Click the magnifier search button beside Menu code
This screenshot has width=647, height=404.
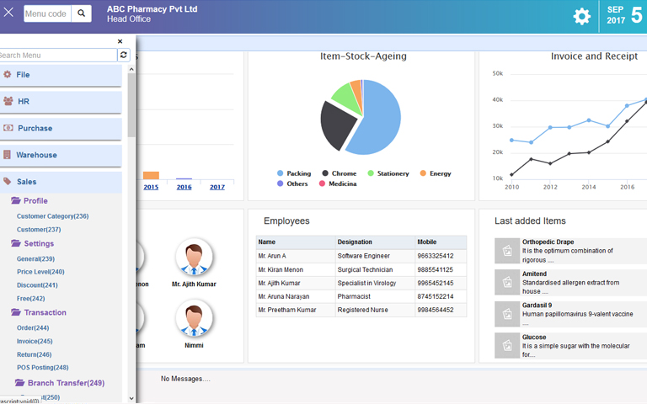81,13
